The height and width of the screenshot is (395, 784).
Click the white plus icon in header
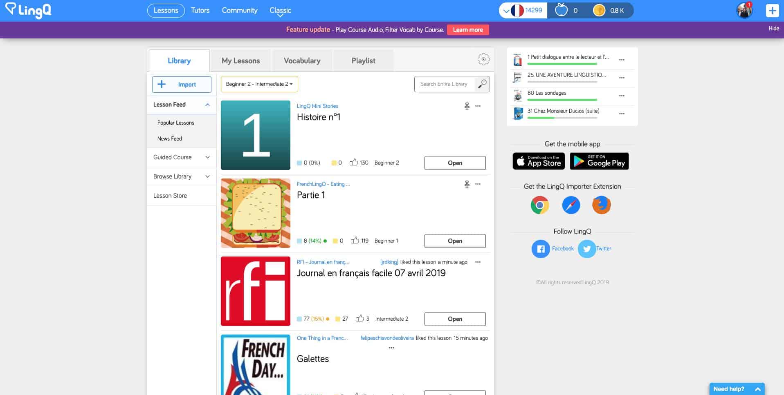tap(772, 11)
